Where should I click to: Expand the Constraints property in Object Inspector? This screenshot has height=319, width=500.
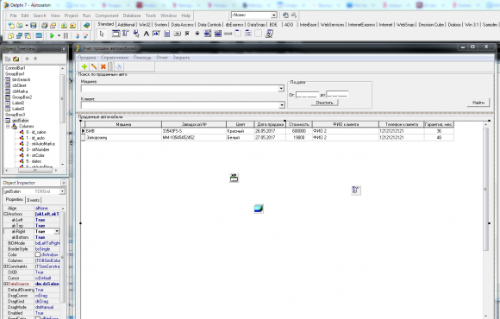(x=5, y=266)
